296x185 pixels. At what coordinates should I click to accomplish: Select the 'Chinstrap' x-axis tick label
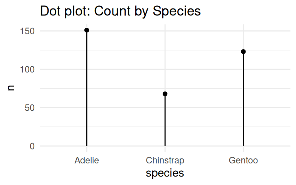(165, 160)
